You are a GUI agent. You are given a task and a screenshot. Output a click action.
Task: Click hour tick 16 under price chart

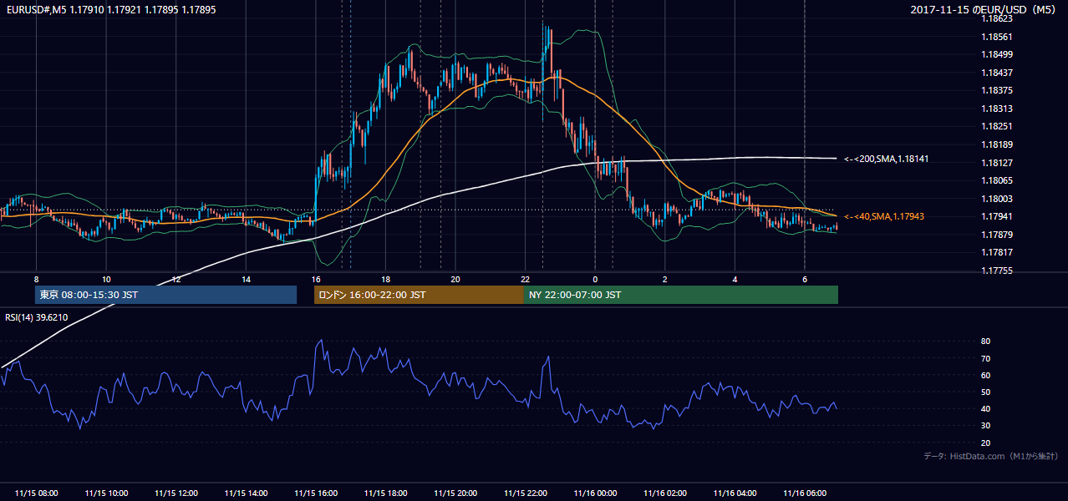[x=316, y=279]
